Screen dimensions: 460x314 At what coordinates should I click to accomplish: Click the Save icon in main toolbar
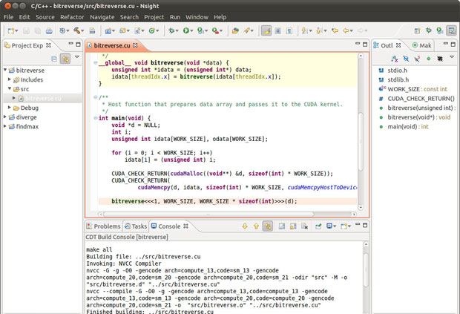(25, 31)
